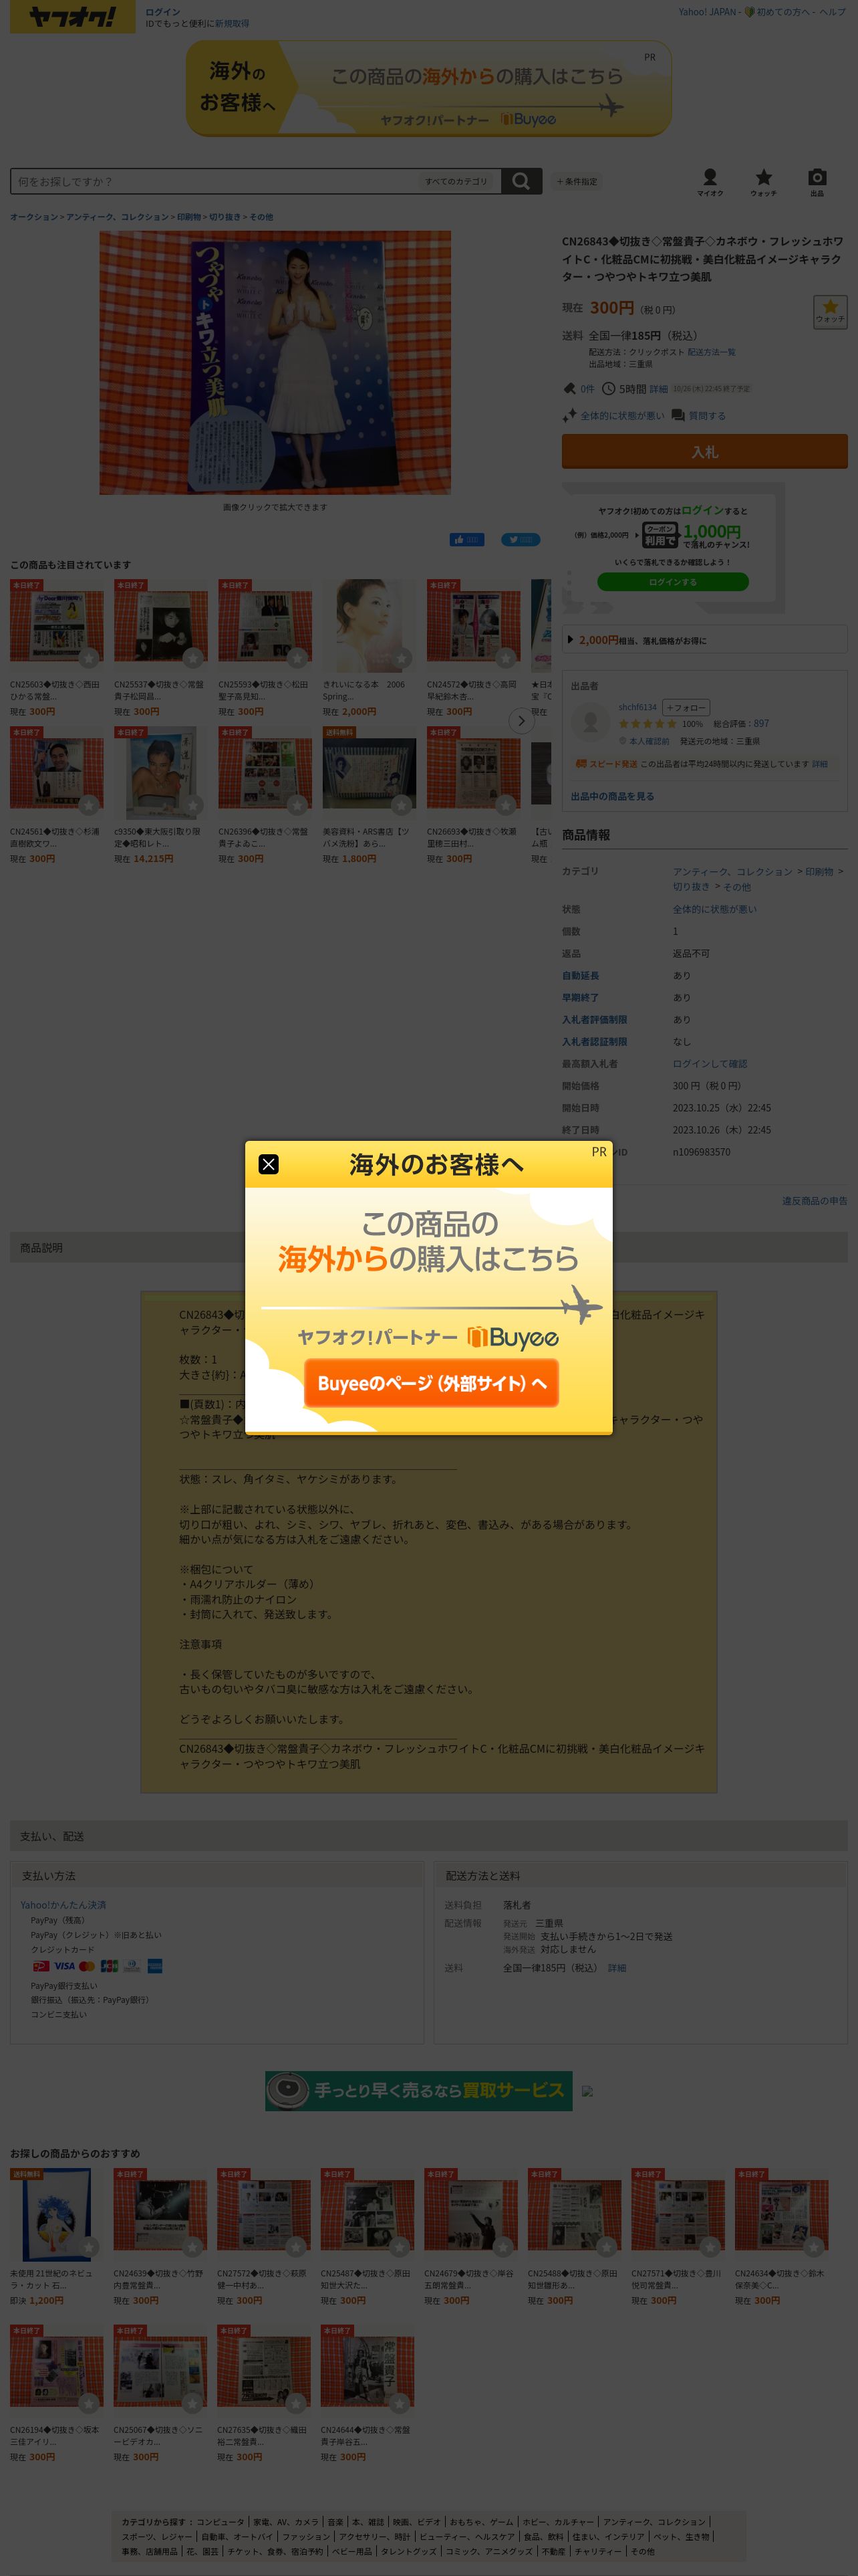Click the 印刷物 breadcrumb link
The height and width of the screenshot is (2576, 858).
tap(189, 216)
